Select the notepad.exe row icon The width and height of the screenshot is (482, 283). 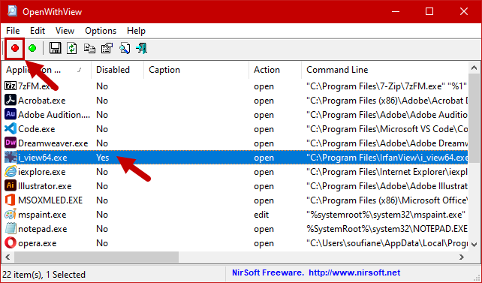pos(11,229)
